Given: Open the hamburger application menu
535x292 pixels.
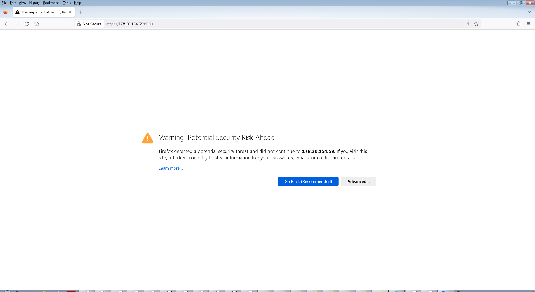Looking at the screenshot, I should 528,24.
